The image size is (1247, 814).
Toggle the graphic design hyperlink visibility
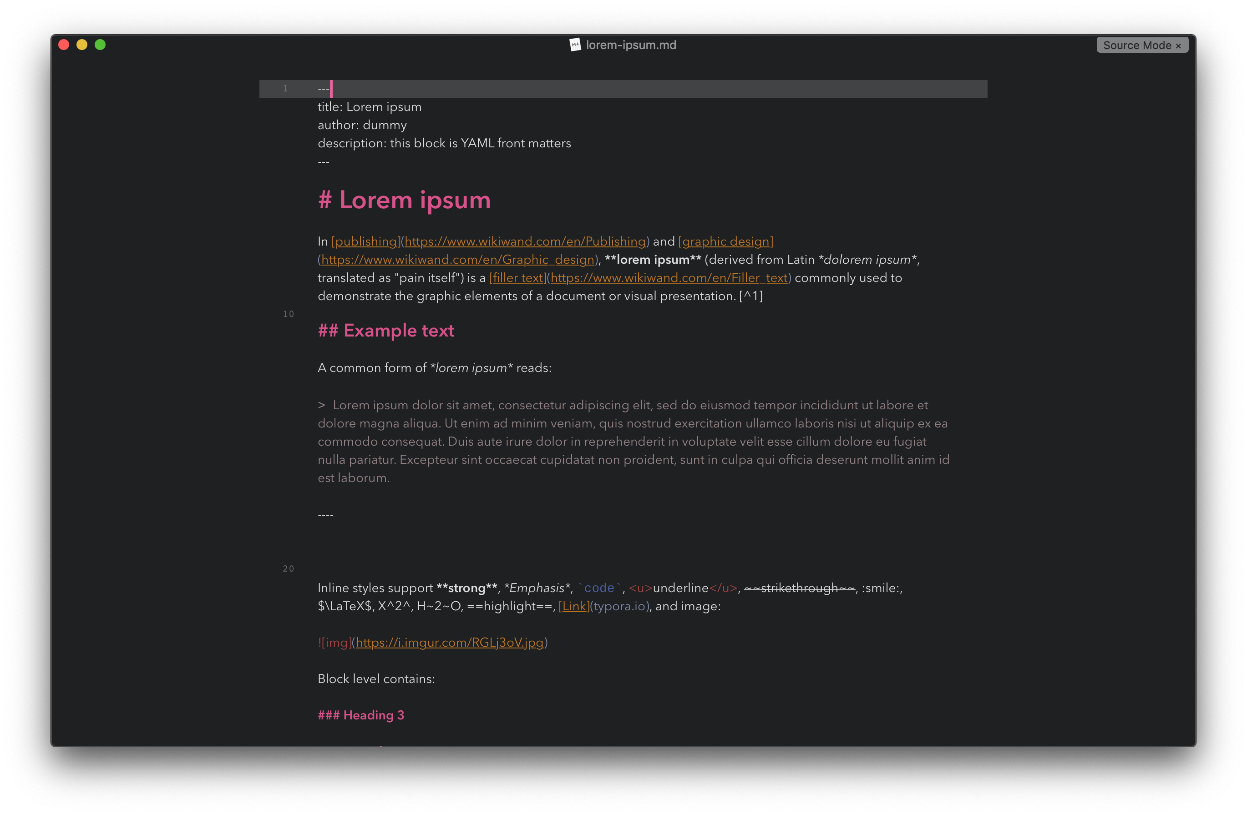(x=725, y=241)
